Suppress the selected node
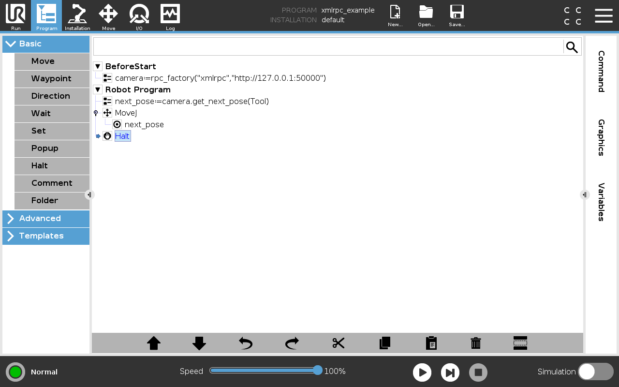Viewport: 619px width, 387px height. point(520,343)
